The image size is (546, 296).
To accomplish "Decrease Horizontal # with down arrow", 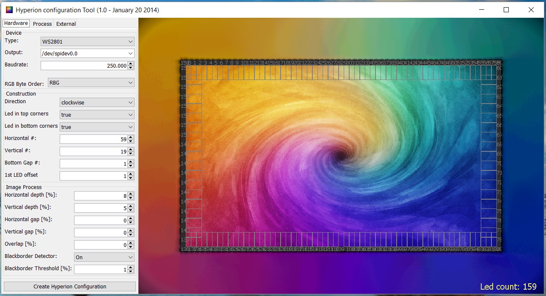I will tap(131, 141).
